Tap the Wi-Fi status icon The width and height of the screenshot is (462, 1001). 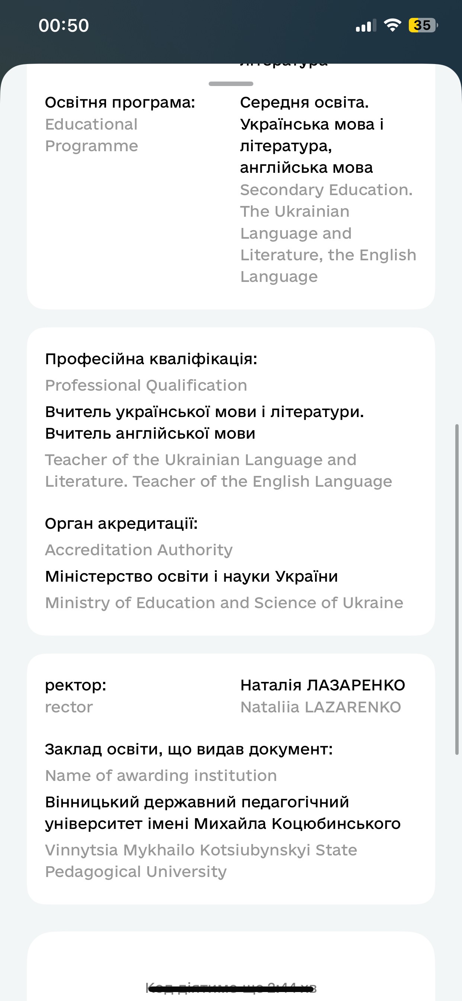392,25
